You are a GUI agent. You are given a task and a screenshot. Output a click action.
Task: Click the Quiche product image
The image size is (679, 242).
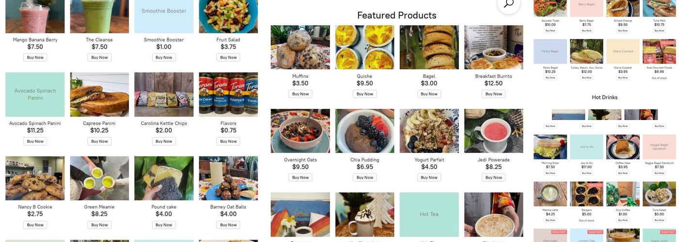pos(364,47)
